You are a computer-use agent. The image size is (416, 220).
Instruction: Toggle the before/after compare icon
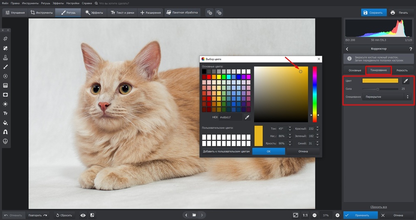[92, 215]
